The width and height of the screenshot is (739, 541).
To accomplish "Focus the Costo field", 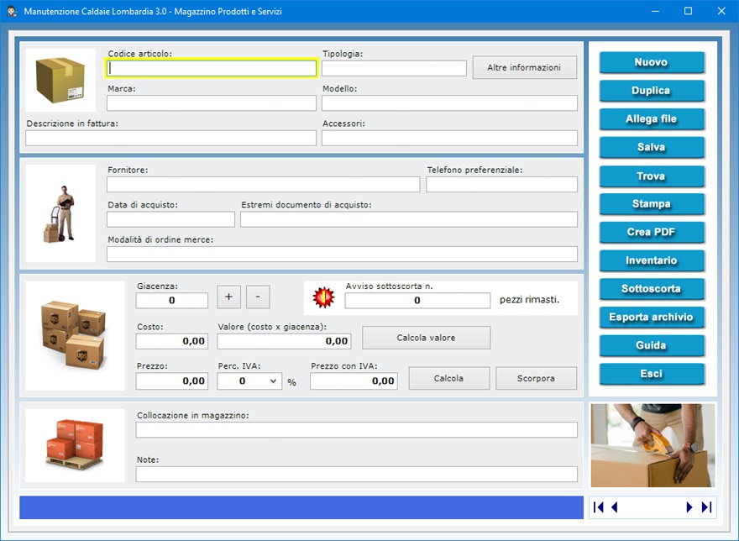I will (x=172, y=341).
